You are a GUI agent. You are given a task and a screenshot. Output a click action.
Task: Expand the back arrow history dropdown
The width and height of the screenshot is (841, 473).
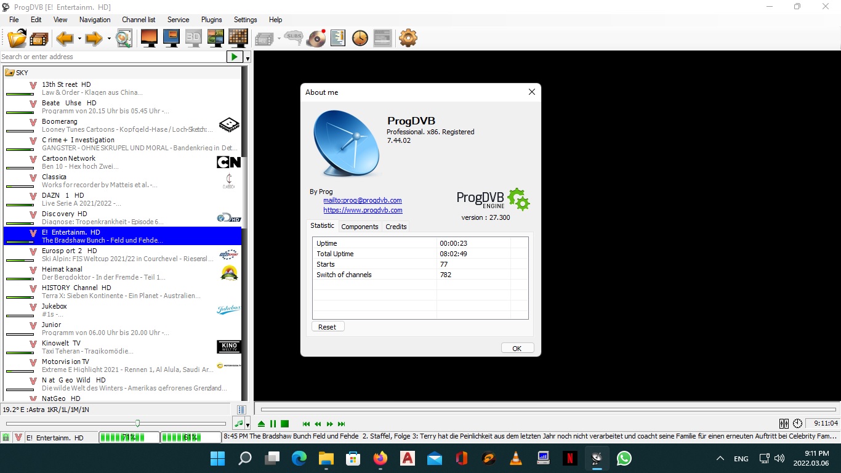(x=79, y=39)
